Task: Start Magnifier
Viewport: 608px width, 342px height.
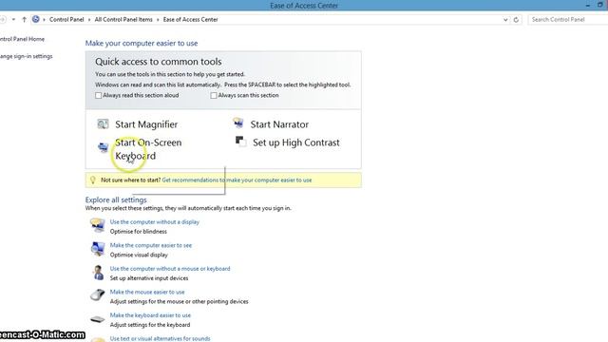Action: click(146, 124)
